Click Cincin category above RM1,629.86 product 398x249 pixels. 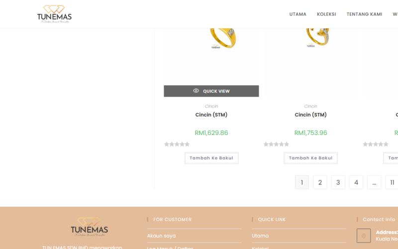[211, 106]
